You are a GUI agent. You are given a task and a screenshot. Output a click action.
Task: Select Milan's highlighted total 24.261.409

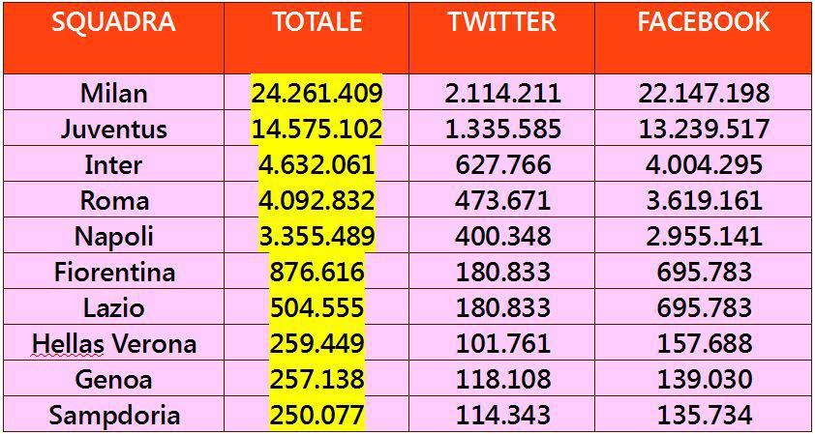coord(317,93)
